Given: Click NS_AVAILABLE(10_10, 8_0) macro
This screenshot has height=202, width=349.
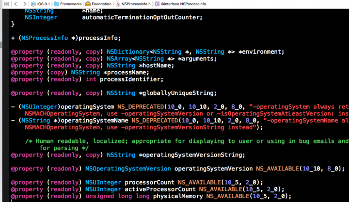Looking at the screenshot, I should coord(298,169).
